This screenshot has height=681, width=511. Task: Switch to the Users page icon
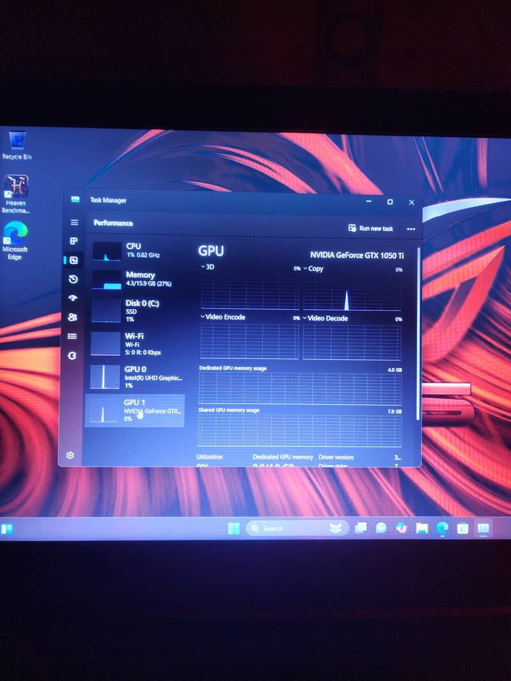click(x=73, y=318)
